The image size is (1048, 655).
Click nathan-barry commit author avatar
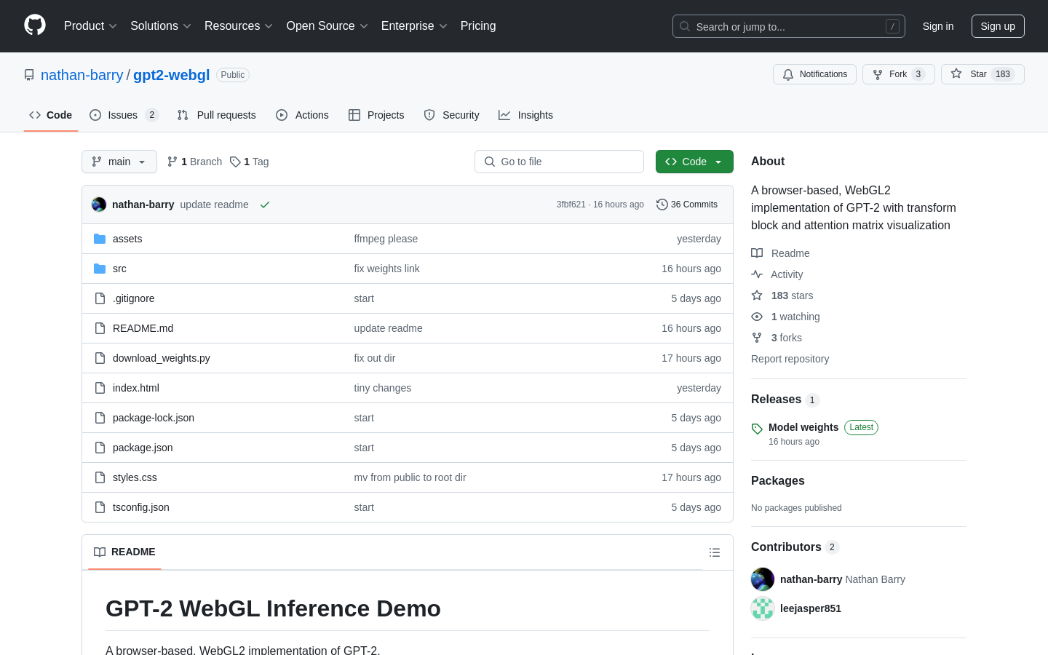coord(99,205)
